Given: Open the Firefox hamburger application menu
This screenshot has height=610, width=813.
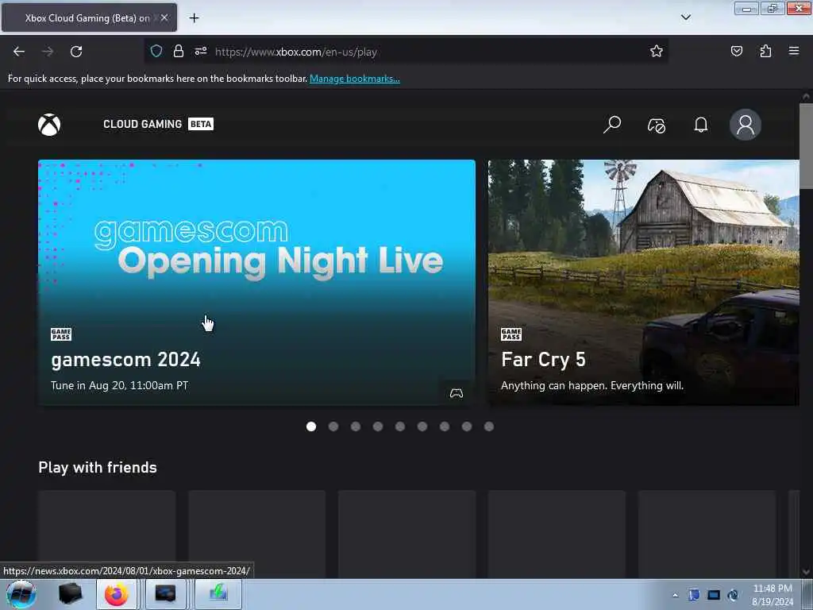Looking at the screenshot, I should tap(794, 51).
